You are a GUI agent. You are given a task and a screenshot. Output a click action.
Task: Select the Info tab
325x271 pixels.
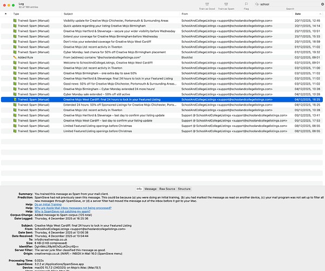click(x=139, y=189)
